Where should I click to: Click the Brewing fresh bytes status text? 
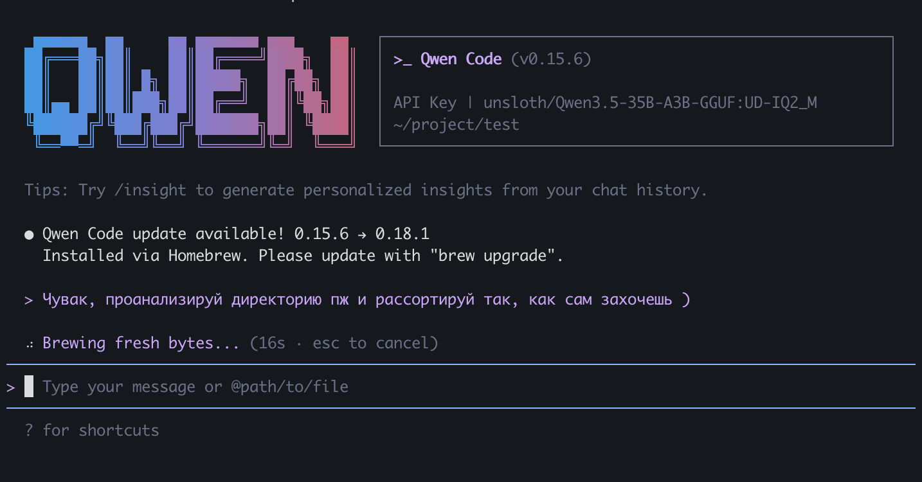coord(141,343)
